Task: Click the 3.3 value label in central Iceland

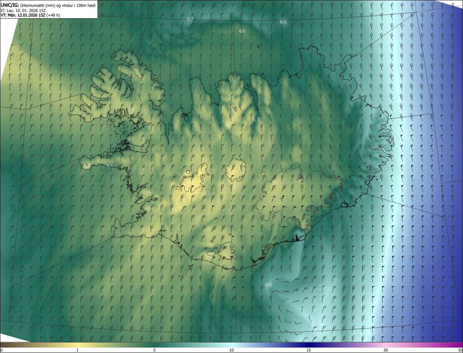Action: [x=211, y=193]
